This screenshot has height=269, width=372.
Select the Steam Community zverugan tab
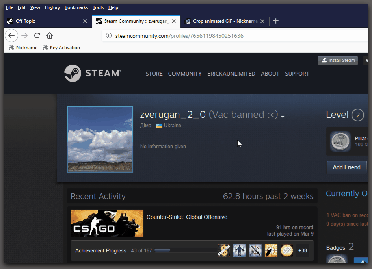pos(136,21)
